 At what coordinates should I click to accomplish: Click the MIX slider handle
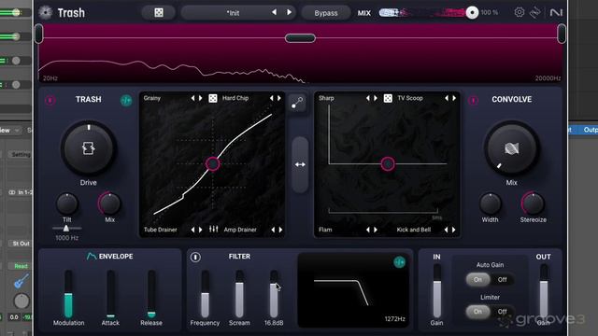click(x=472, y=12)
